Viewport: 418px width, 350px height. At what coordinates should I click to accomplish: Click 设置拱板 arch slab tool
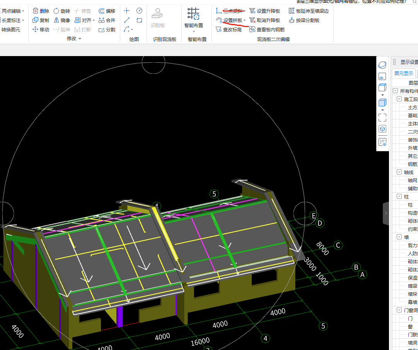(x=229, y=20)
